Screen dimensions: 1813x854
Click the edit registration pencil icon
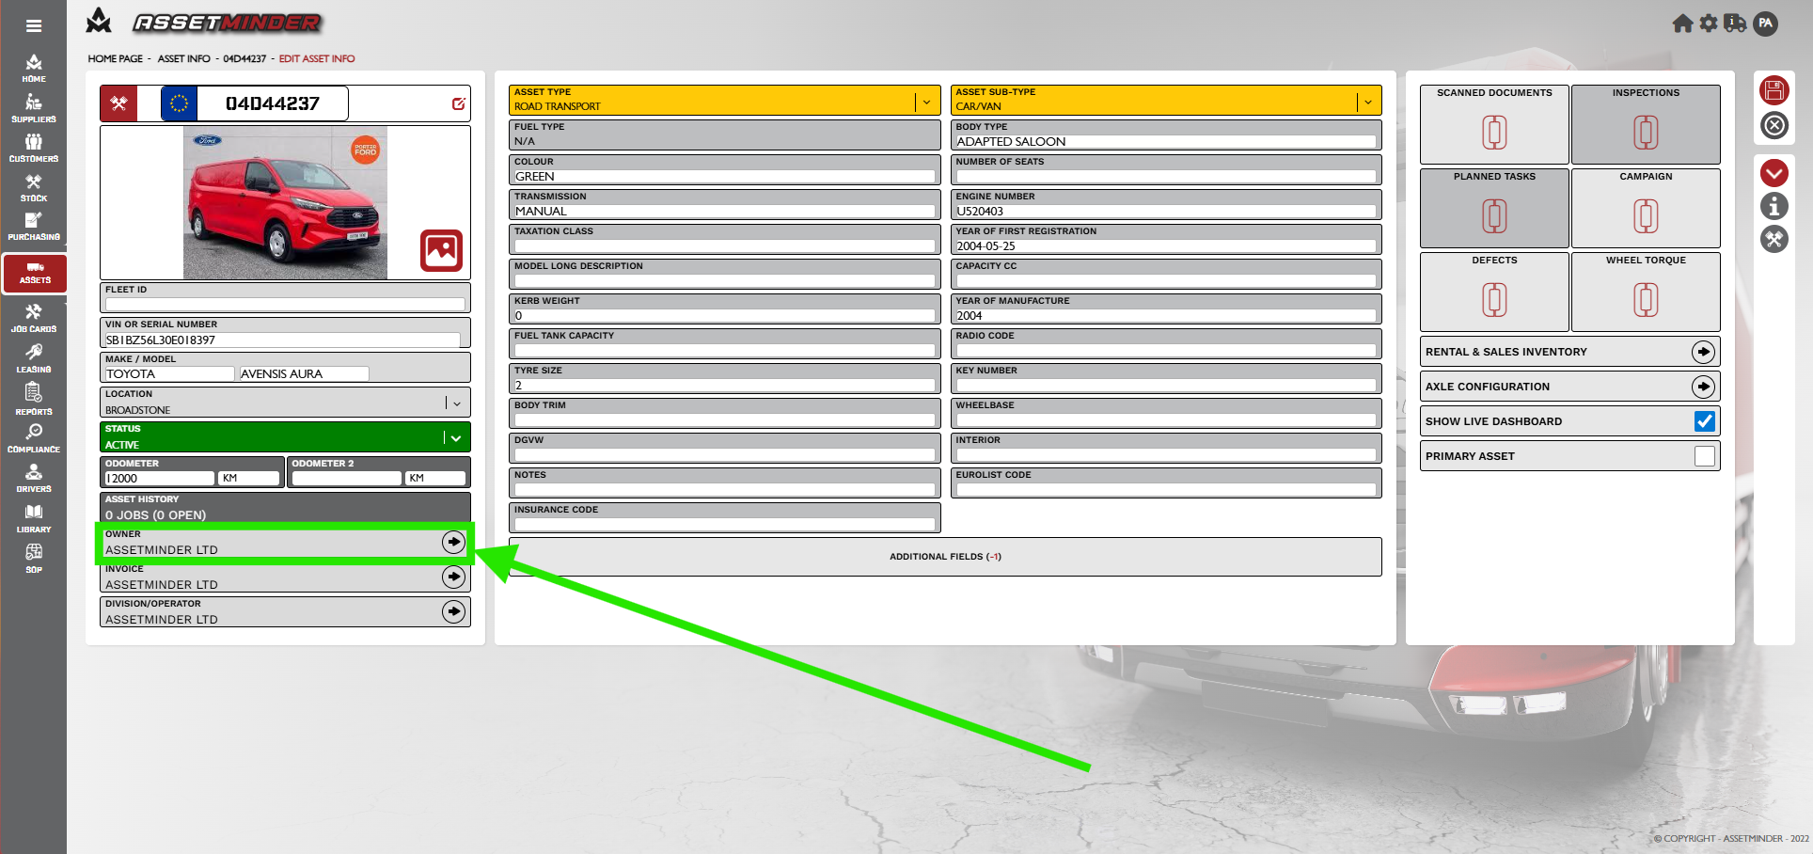coord(458,103)
